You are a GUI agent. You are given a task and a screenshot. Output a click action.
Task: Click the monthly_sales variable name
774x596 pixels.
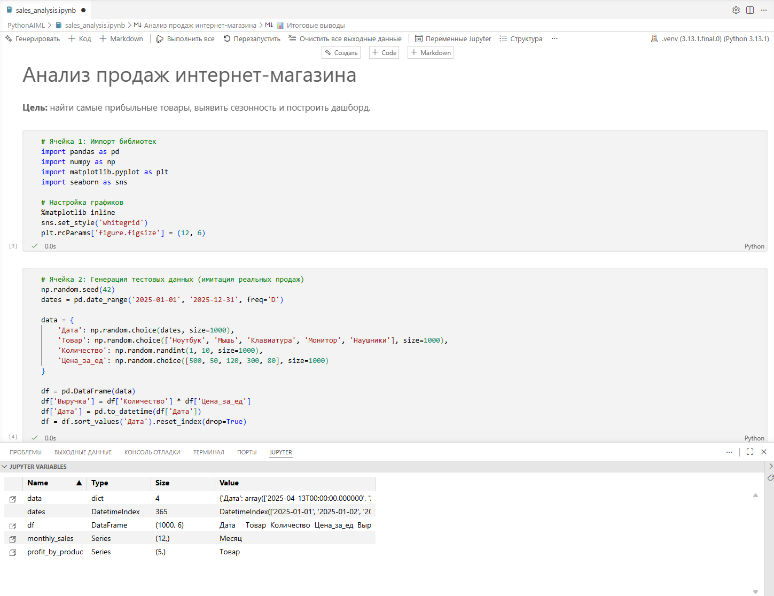click(x=50, y=538)
